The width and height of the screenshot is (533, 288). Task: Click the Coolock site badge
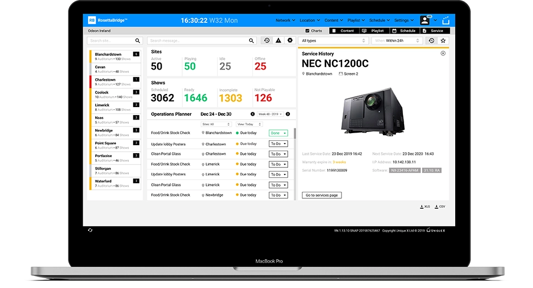click(136, 92)
